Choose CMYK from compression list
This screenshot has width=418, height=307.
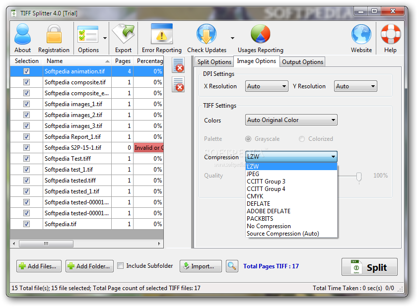click(x=291, y=196)
